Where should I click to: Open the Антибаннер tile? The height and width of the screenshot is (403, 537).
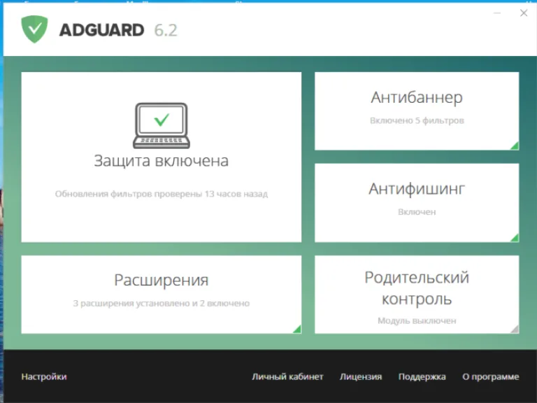417,111
